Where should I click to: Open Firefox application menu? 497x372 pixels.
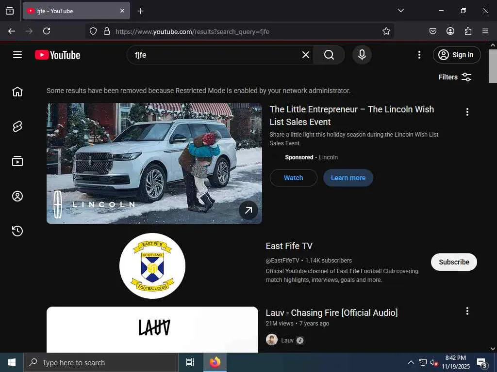485,31
